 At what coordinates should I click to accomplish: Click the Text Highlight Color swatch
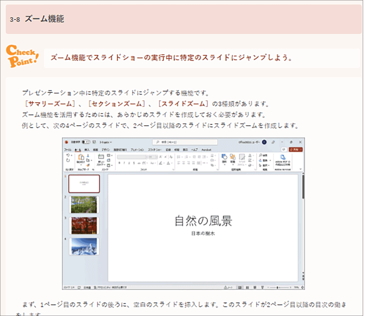(x=161, y=163)
